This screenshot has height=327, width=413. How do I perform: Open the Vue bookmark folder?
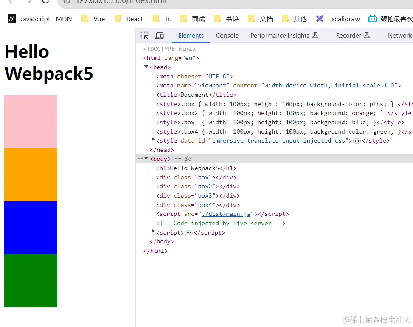pos(93,19)
